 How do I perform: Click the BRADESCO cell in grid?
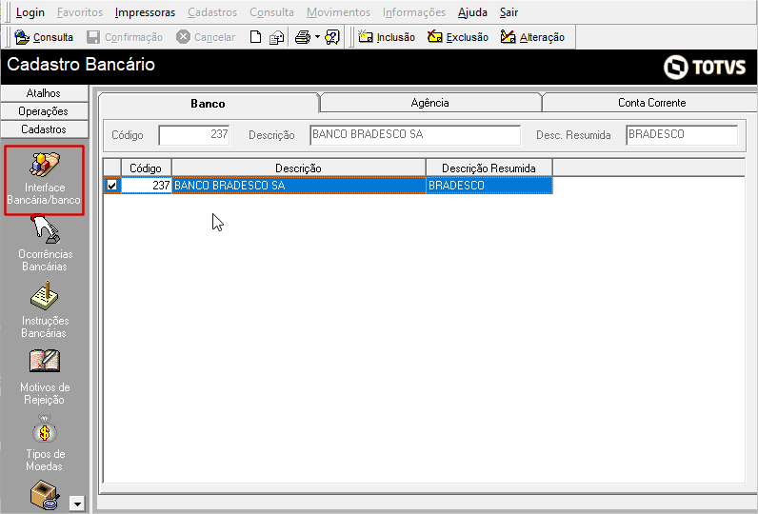(x=489, y=185)
